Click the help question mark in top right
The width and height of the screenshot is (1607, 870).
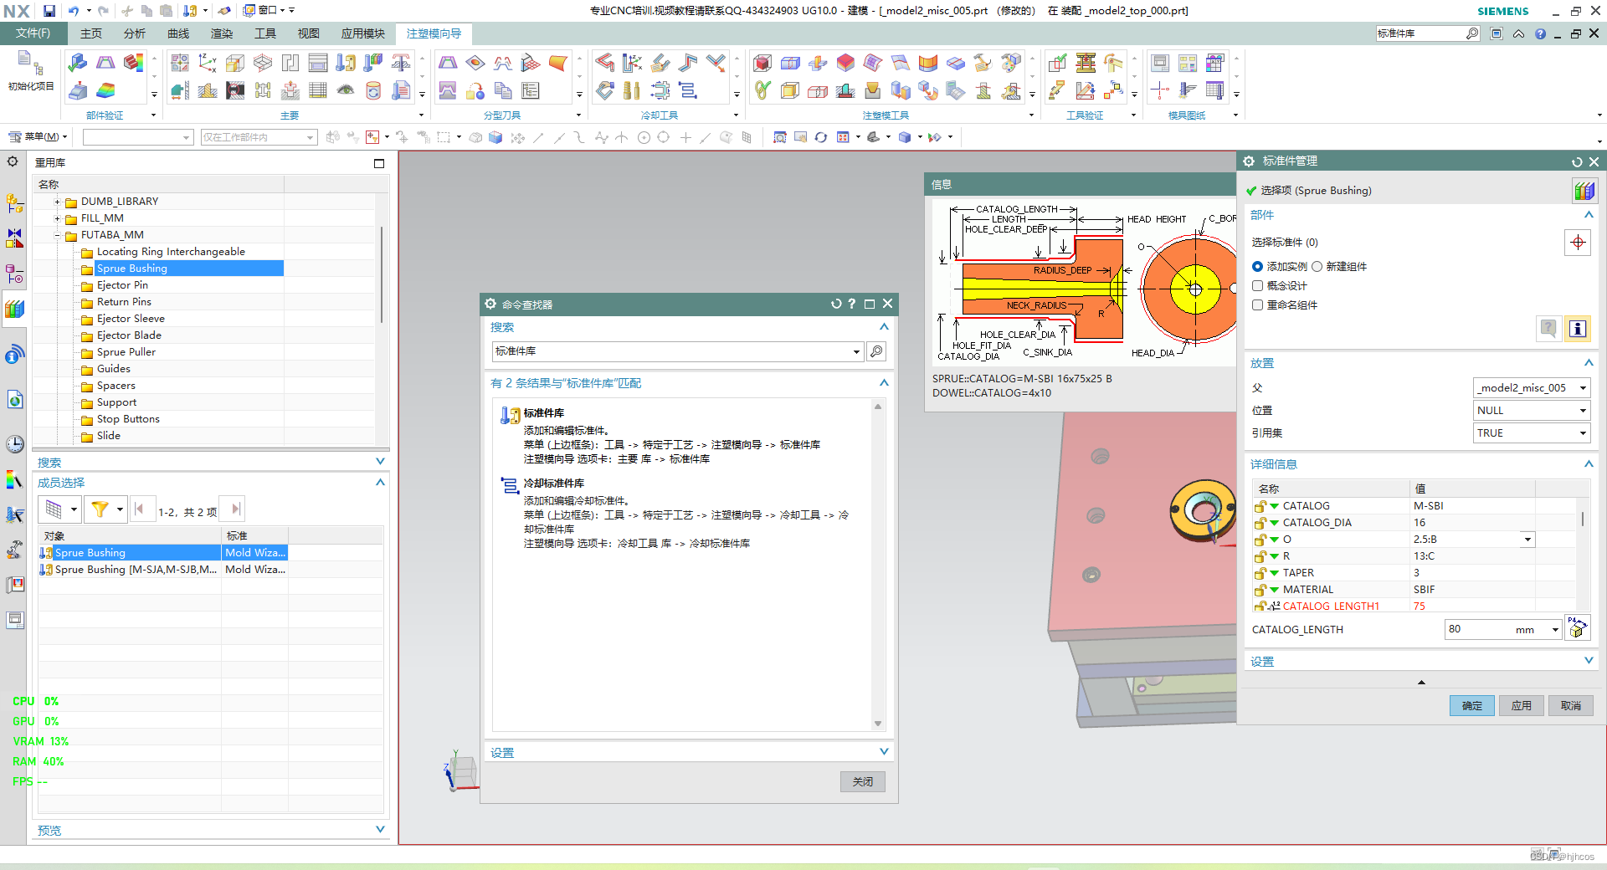click(x=1540, y=34)
